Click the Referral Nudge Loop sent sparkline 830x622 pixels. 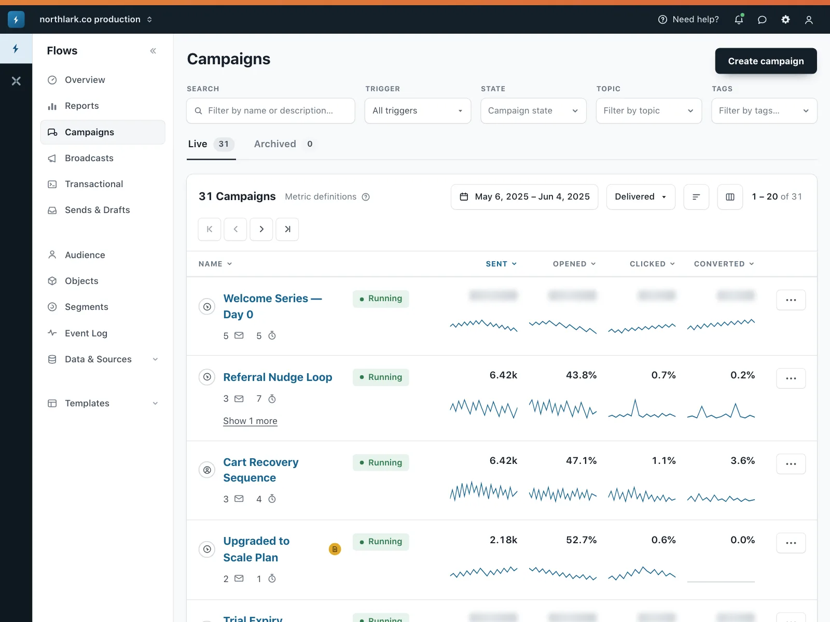(483, 408)
